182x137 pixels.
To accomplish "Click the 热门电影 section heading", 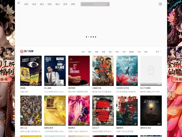I will click(29, 51).
